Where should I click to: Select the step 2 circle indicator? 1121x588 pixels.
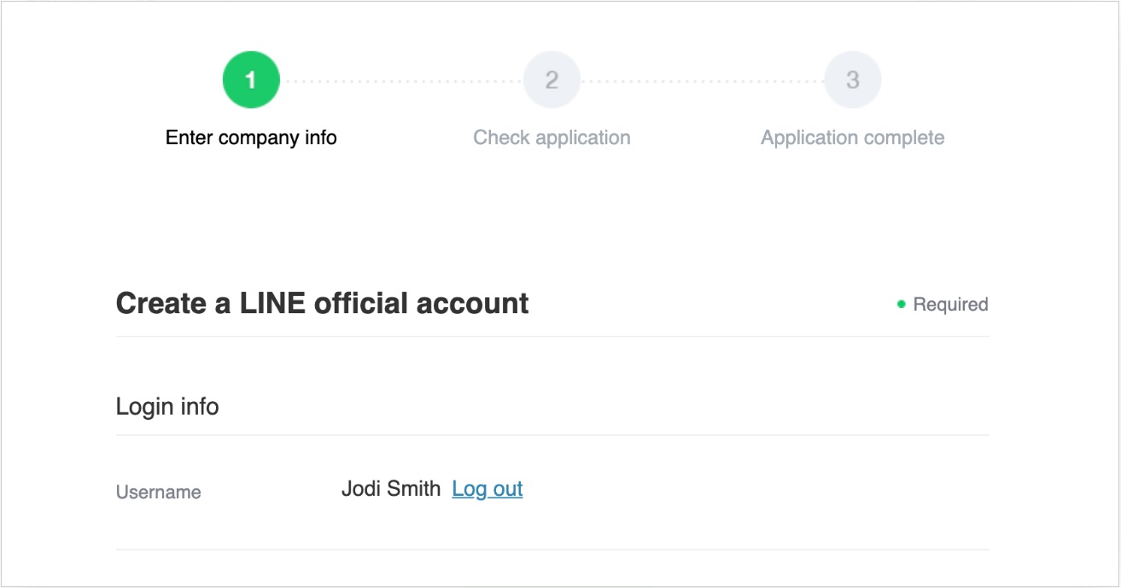click(x=552, y=80)
